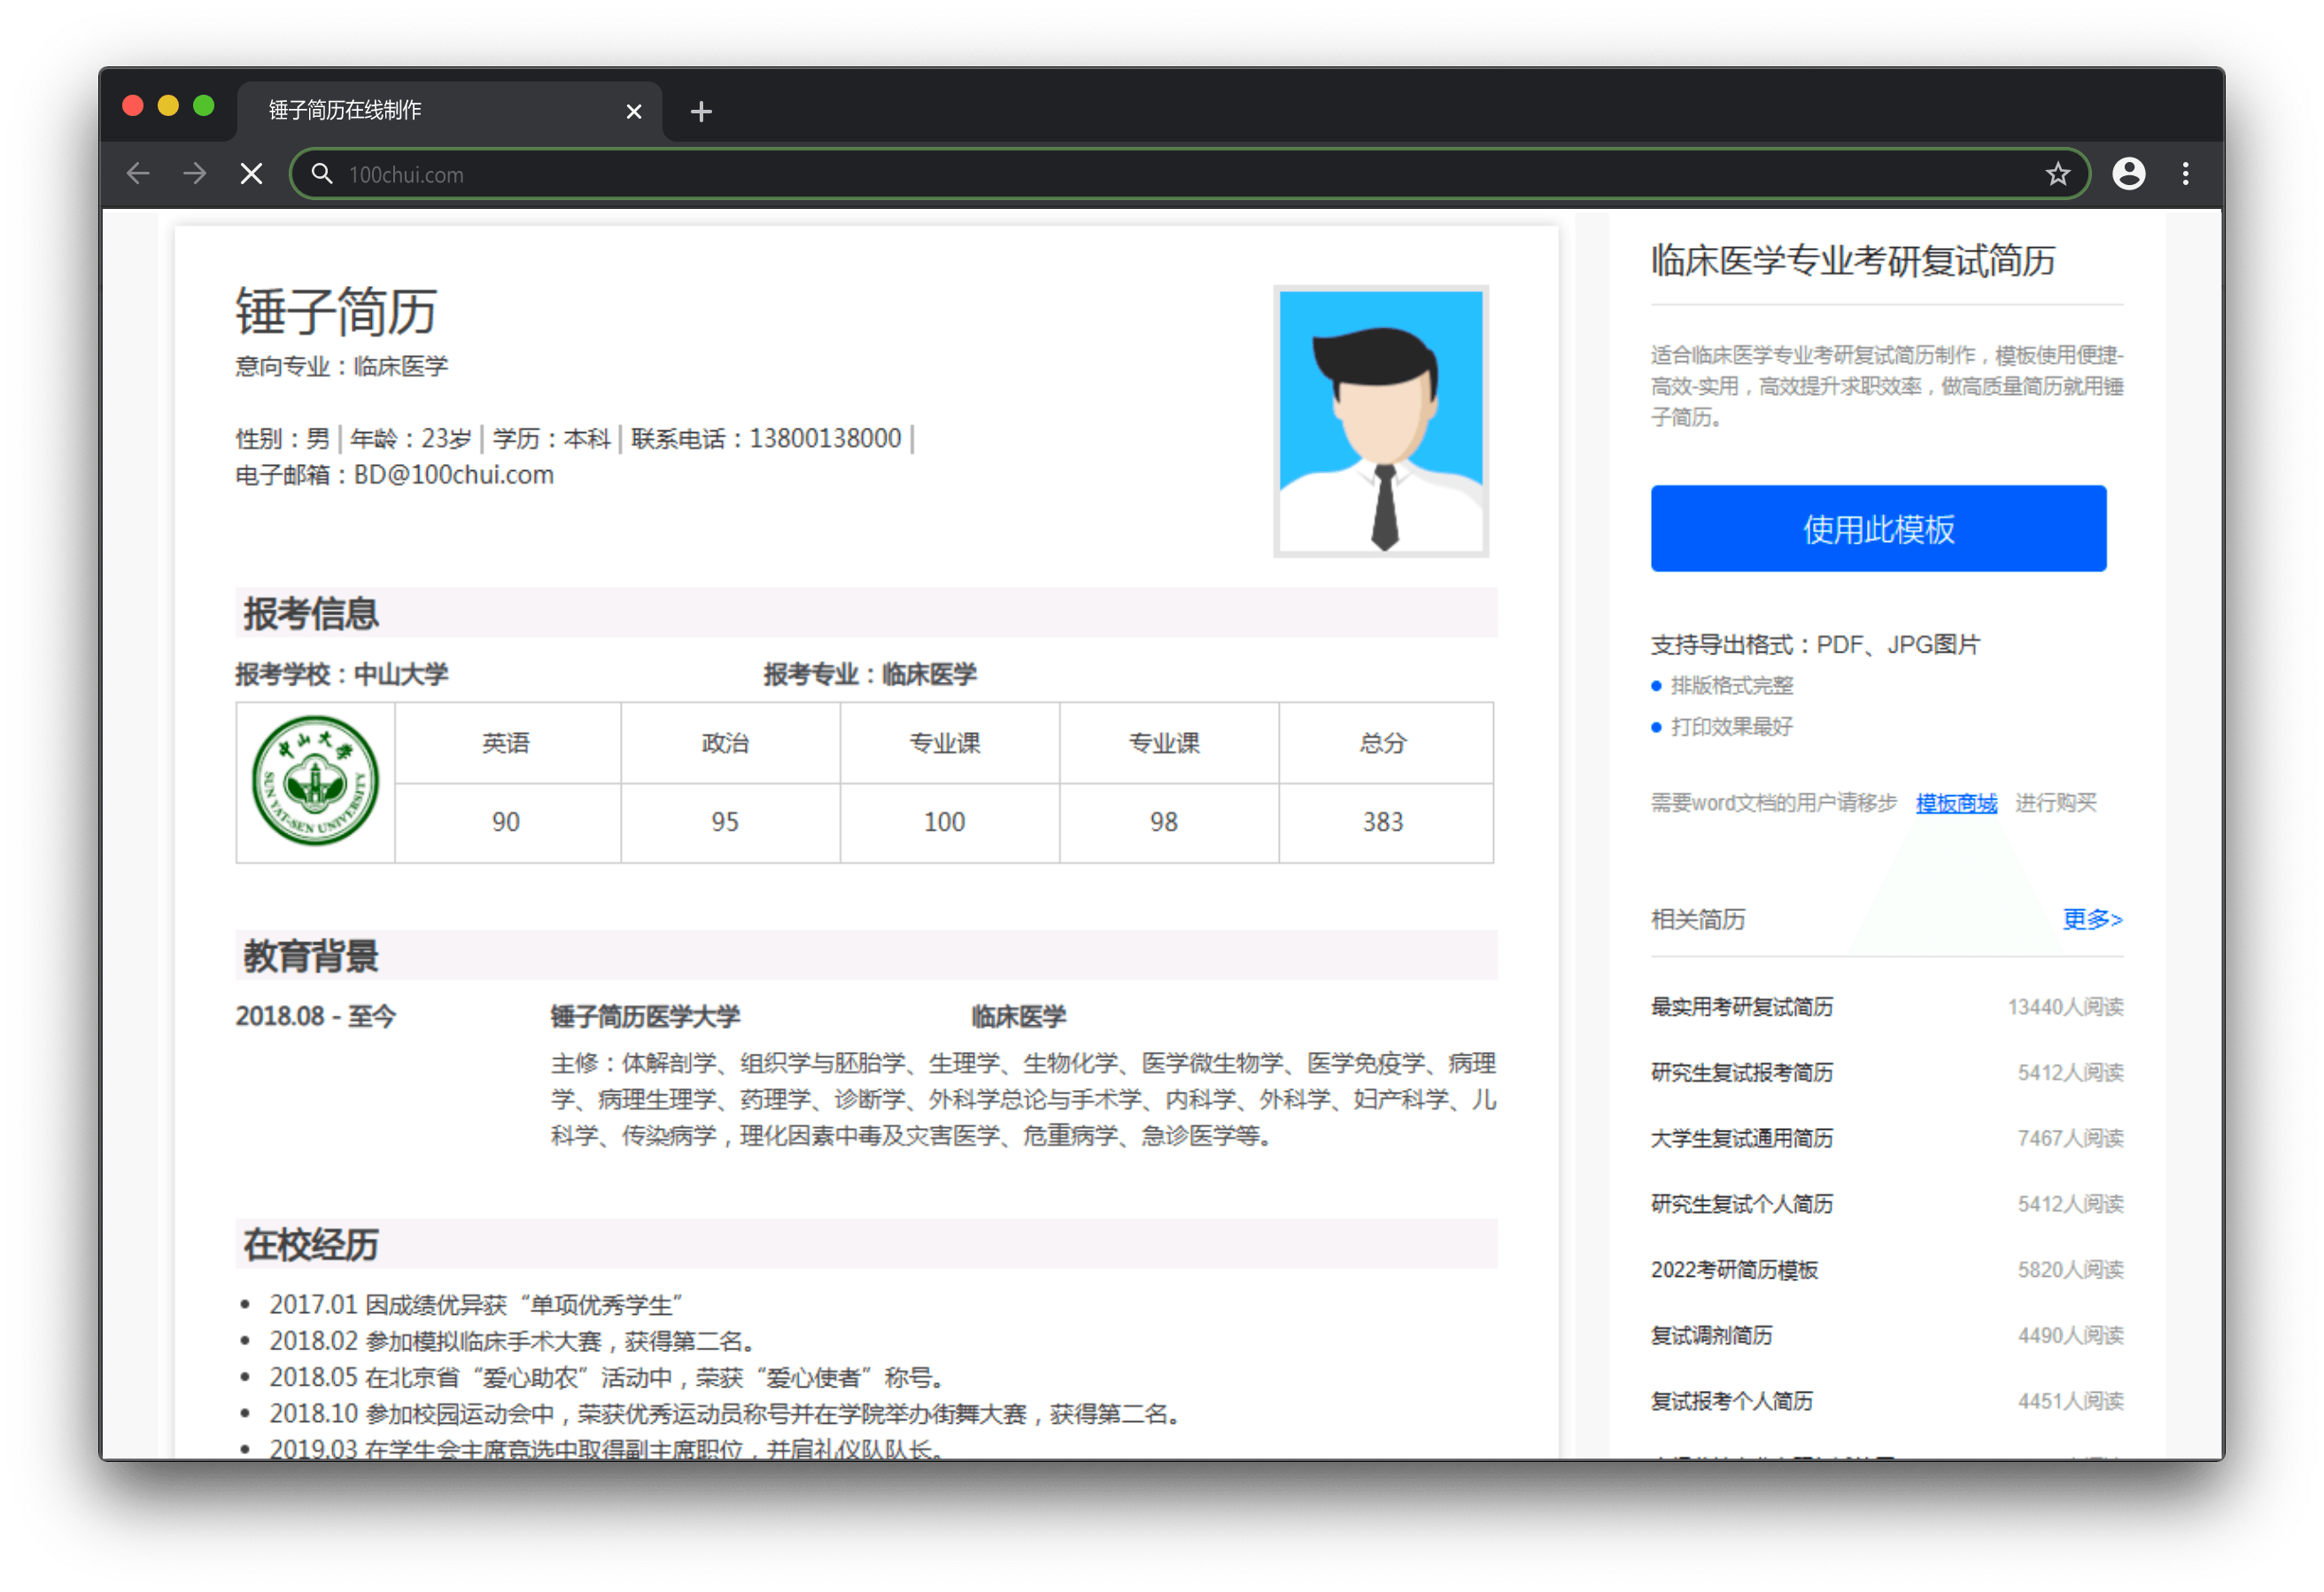Open the user profile icon

coord(2128,174)
